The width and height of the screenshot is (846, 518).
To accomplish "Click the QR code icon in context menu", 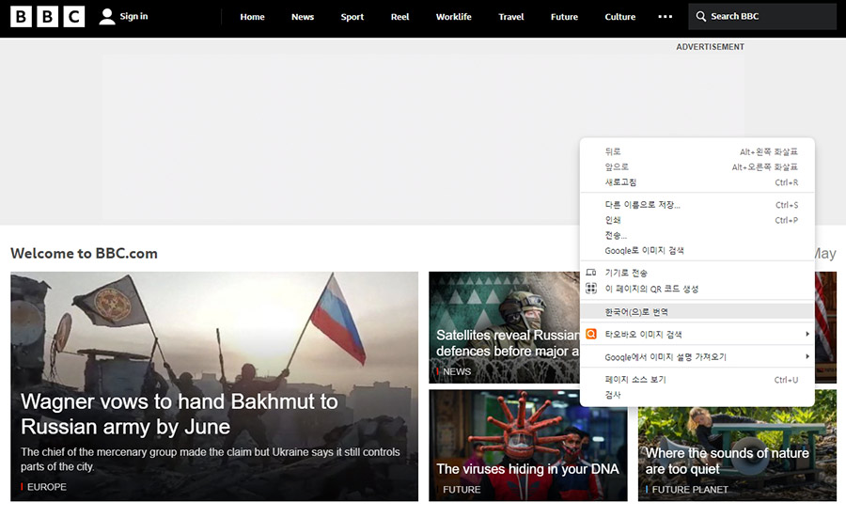I will click(x=591, y=288).
